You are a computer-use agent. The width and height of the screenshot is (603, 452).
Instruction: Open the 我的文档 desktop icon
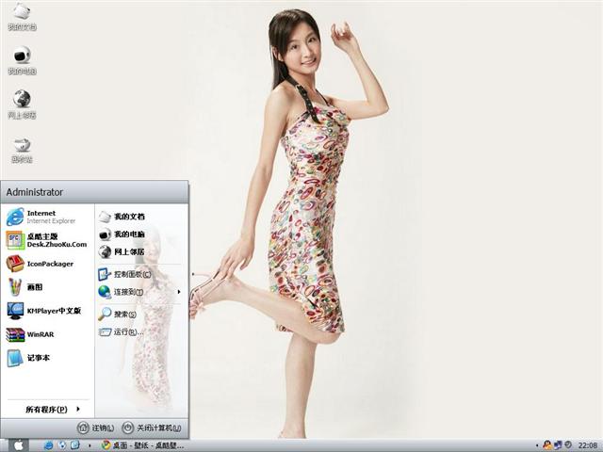[x=22, y=16]
